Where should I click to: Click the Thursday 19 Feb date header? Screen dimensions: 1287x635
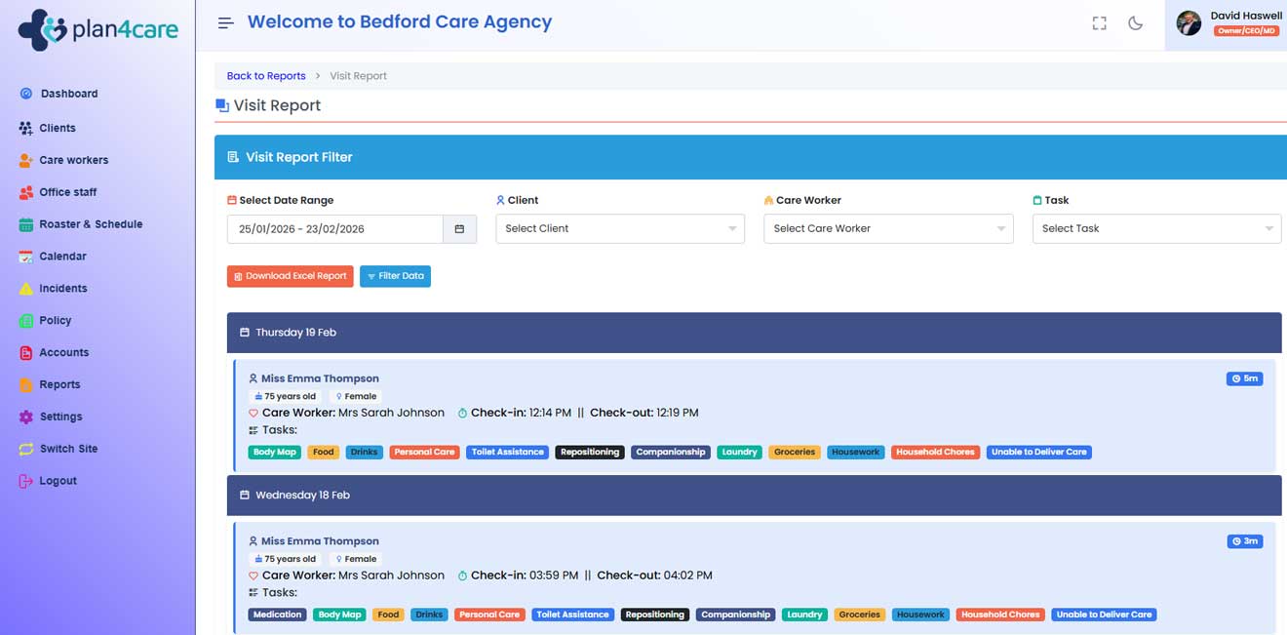coord(295,333)
